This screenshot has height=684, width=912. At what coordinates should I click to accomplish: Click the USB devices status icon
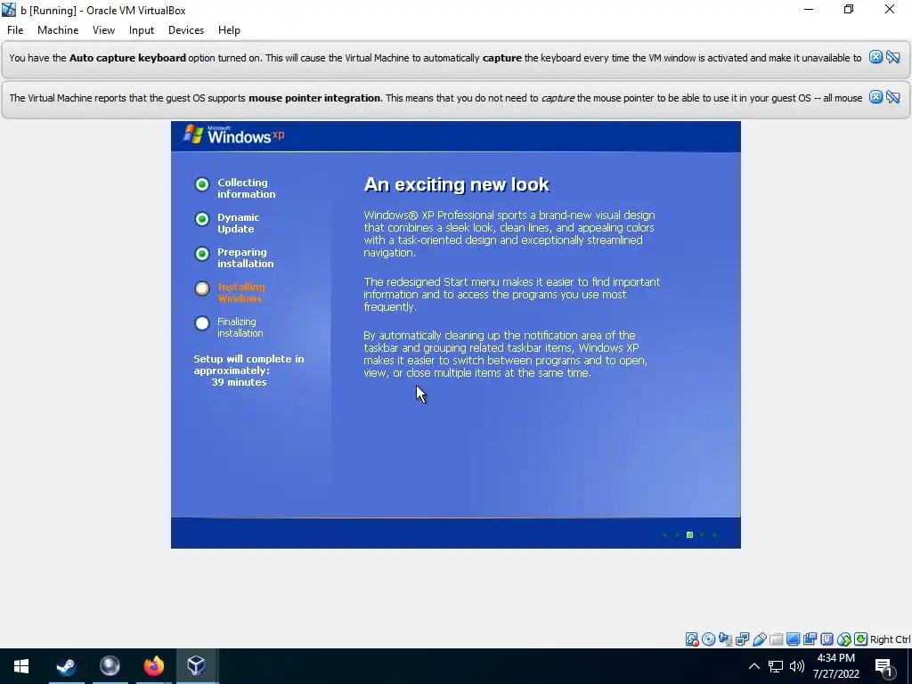pyautogui.click(x=759, y=639)
